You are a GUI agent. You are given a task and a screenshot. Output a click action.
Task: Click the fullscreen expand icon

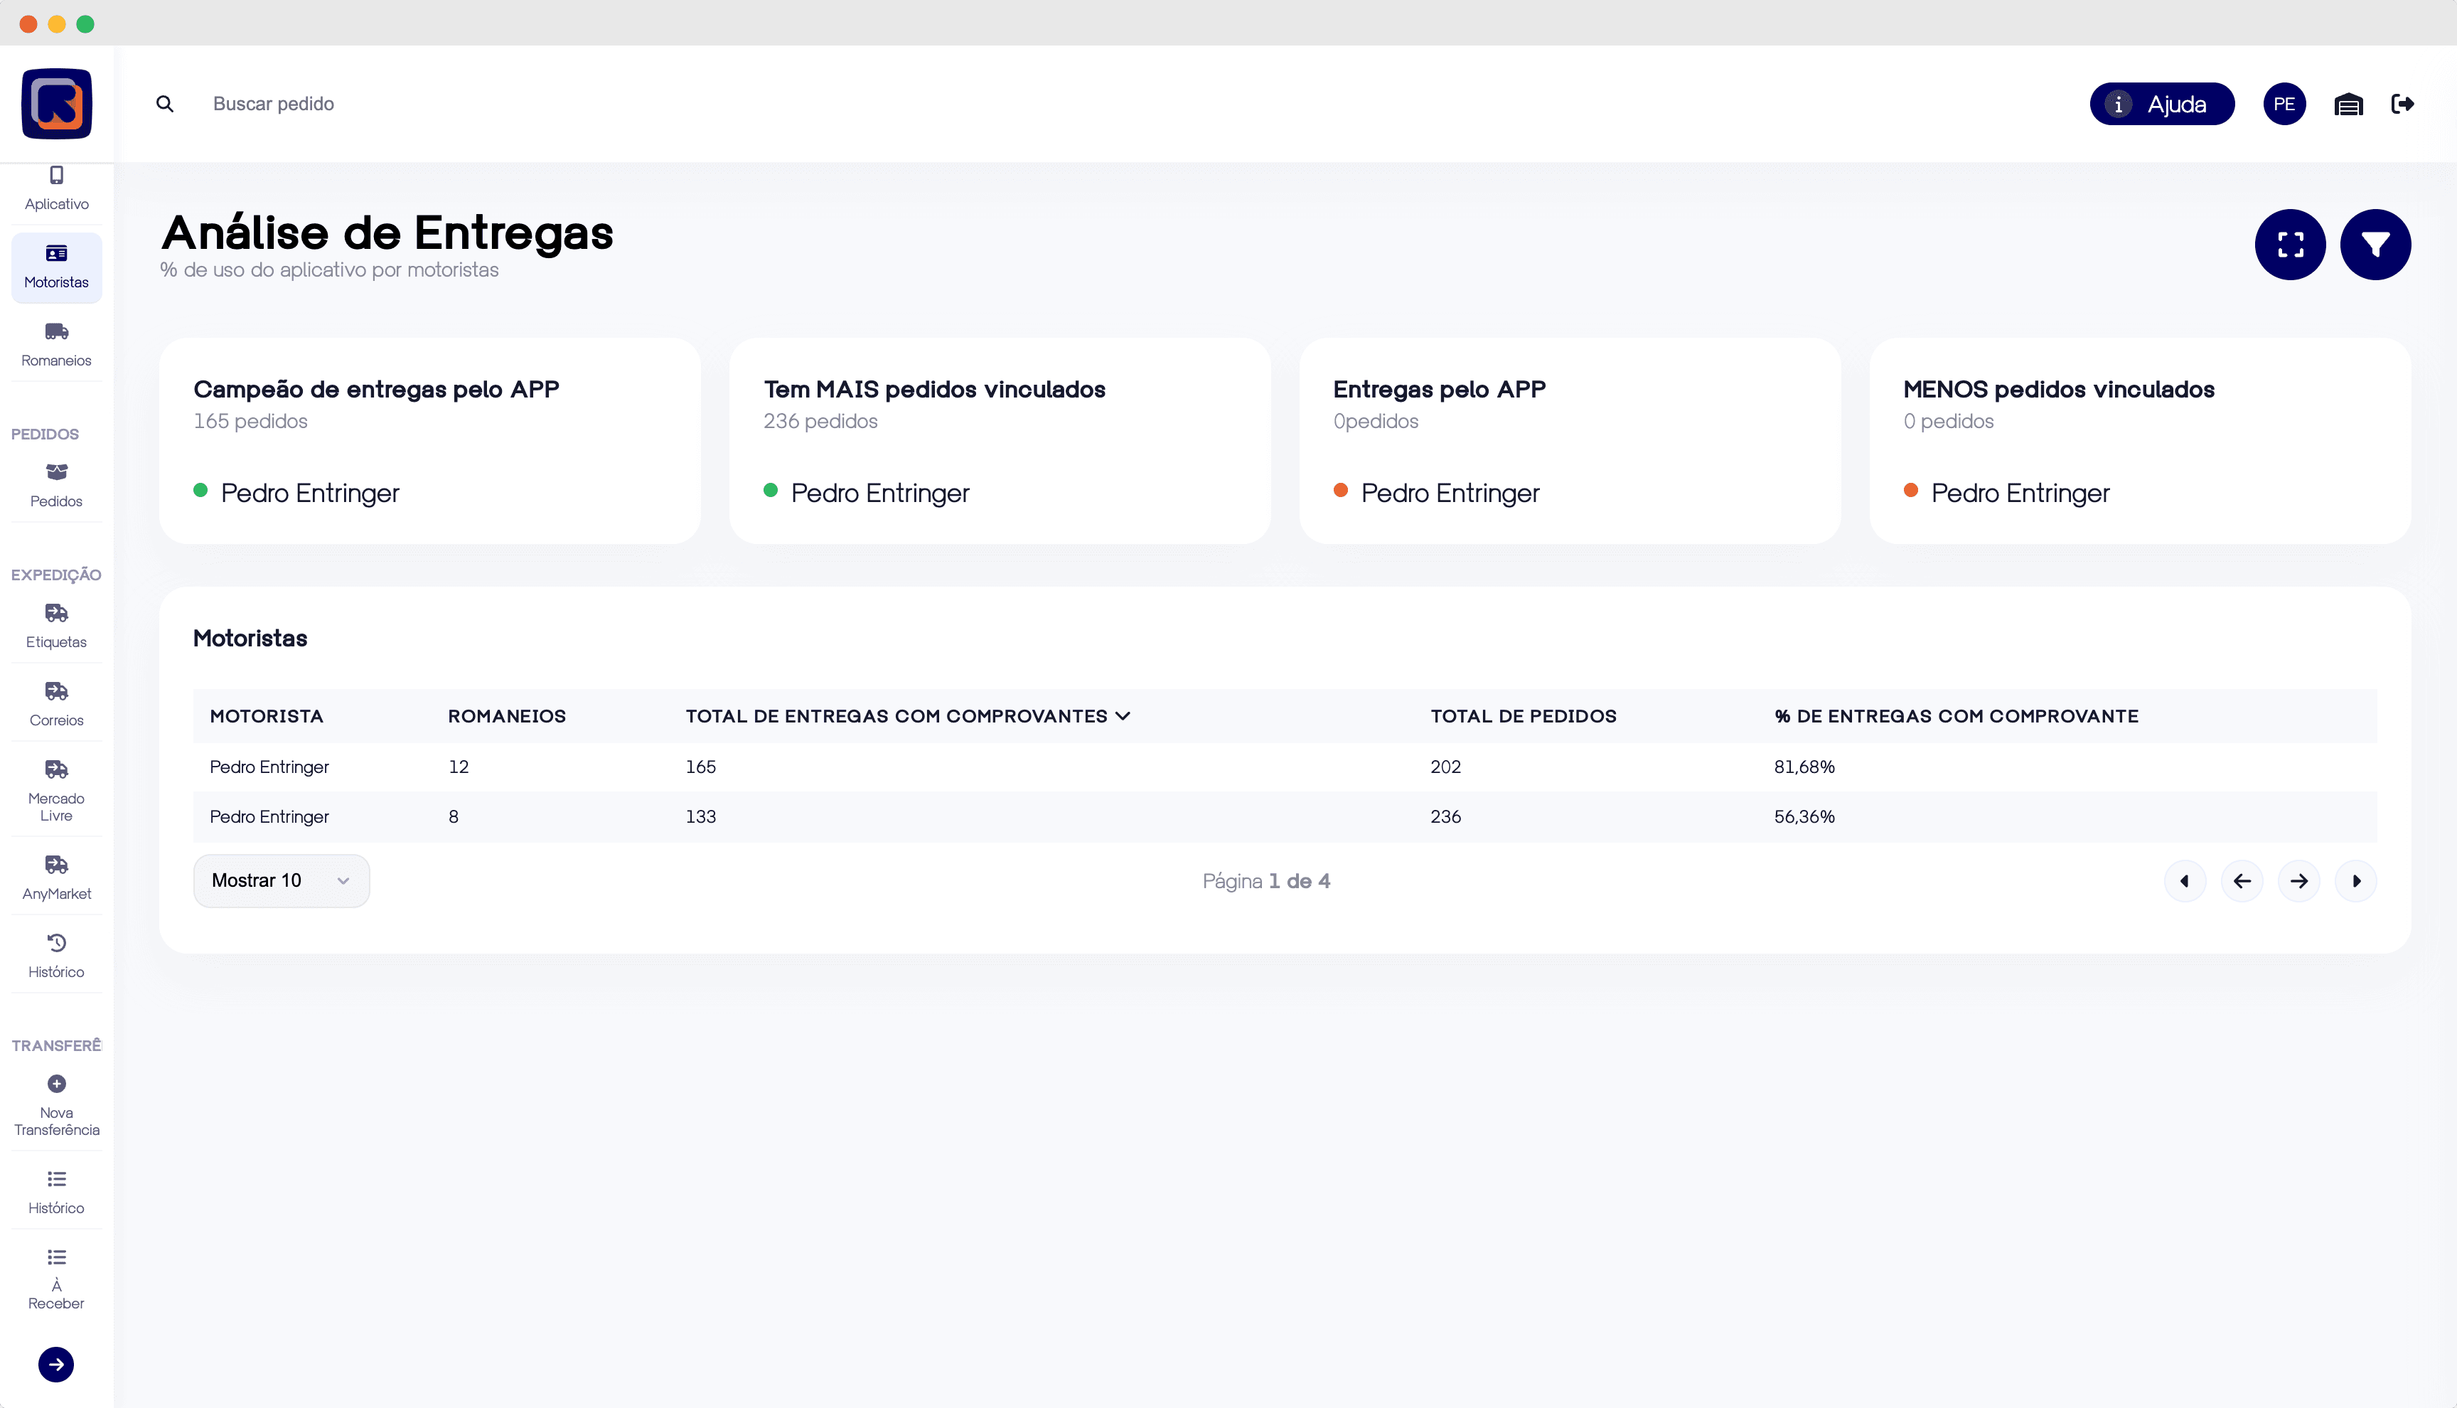coord(2290,245)
